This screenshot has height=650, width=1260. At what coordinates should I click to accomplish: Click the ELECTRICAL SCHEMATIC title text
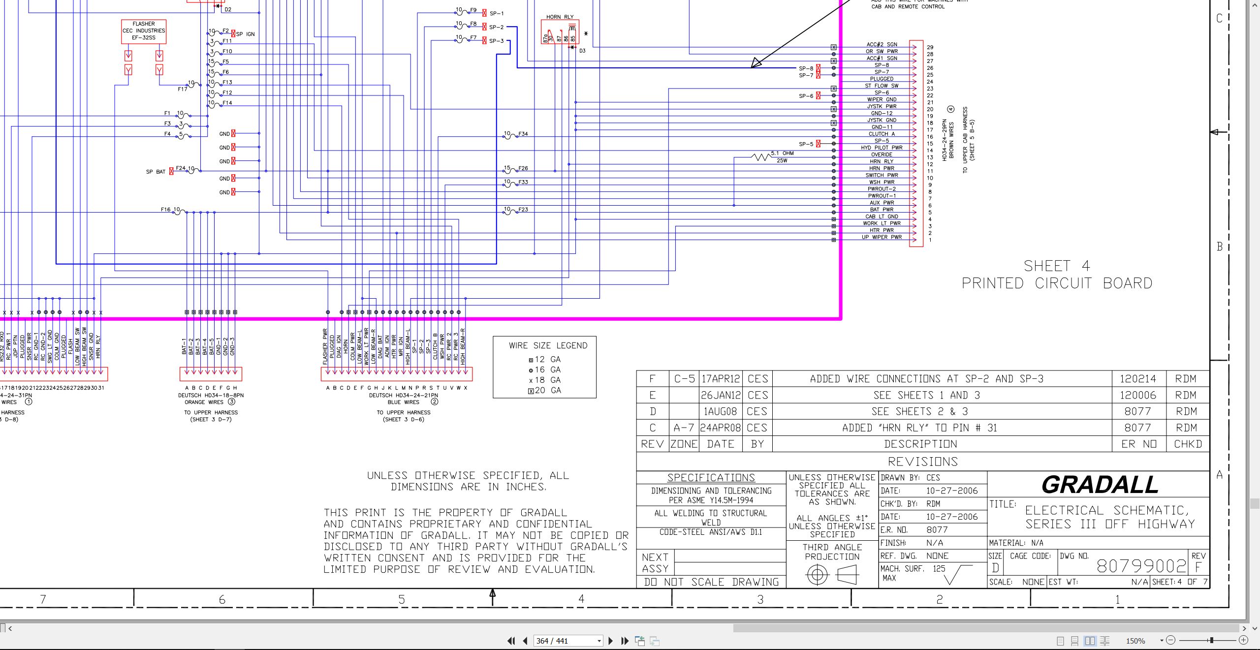pyautogui.click(x=1109, y=517)
